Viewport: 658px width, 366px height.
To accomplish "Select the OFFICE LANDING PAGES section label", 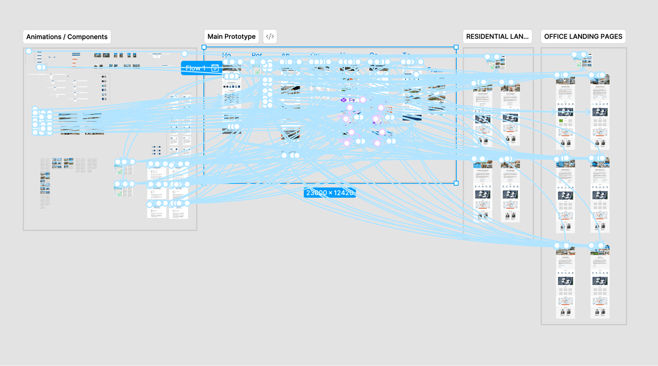I will pos(583,37).
